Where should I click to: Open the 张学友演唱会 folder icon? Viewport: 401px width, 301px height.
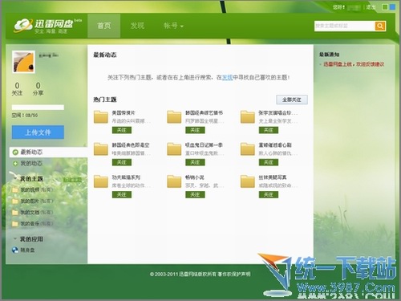click(x=248, y=117)
